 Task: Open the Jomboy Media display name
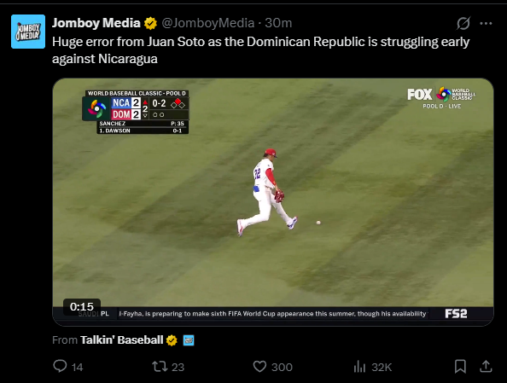(96, 23)
